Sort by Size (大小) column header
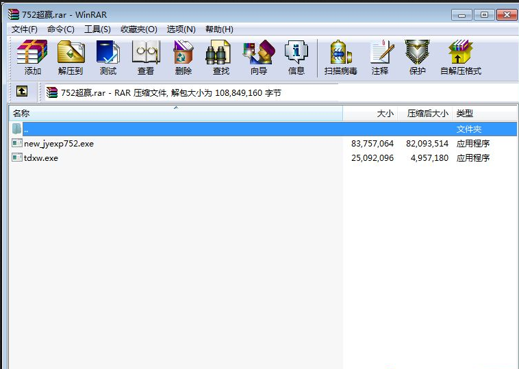 click(x=370, y=113)
